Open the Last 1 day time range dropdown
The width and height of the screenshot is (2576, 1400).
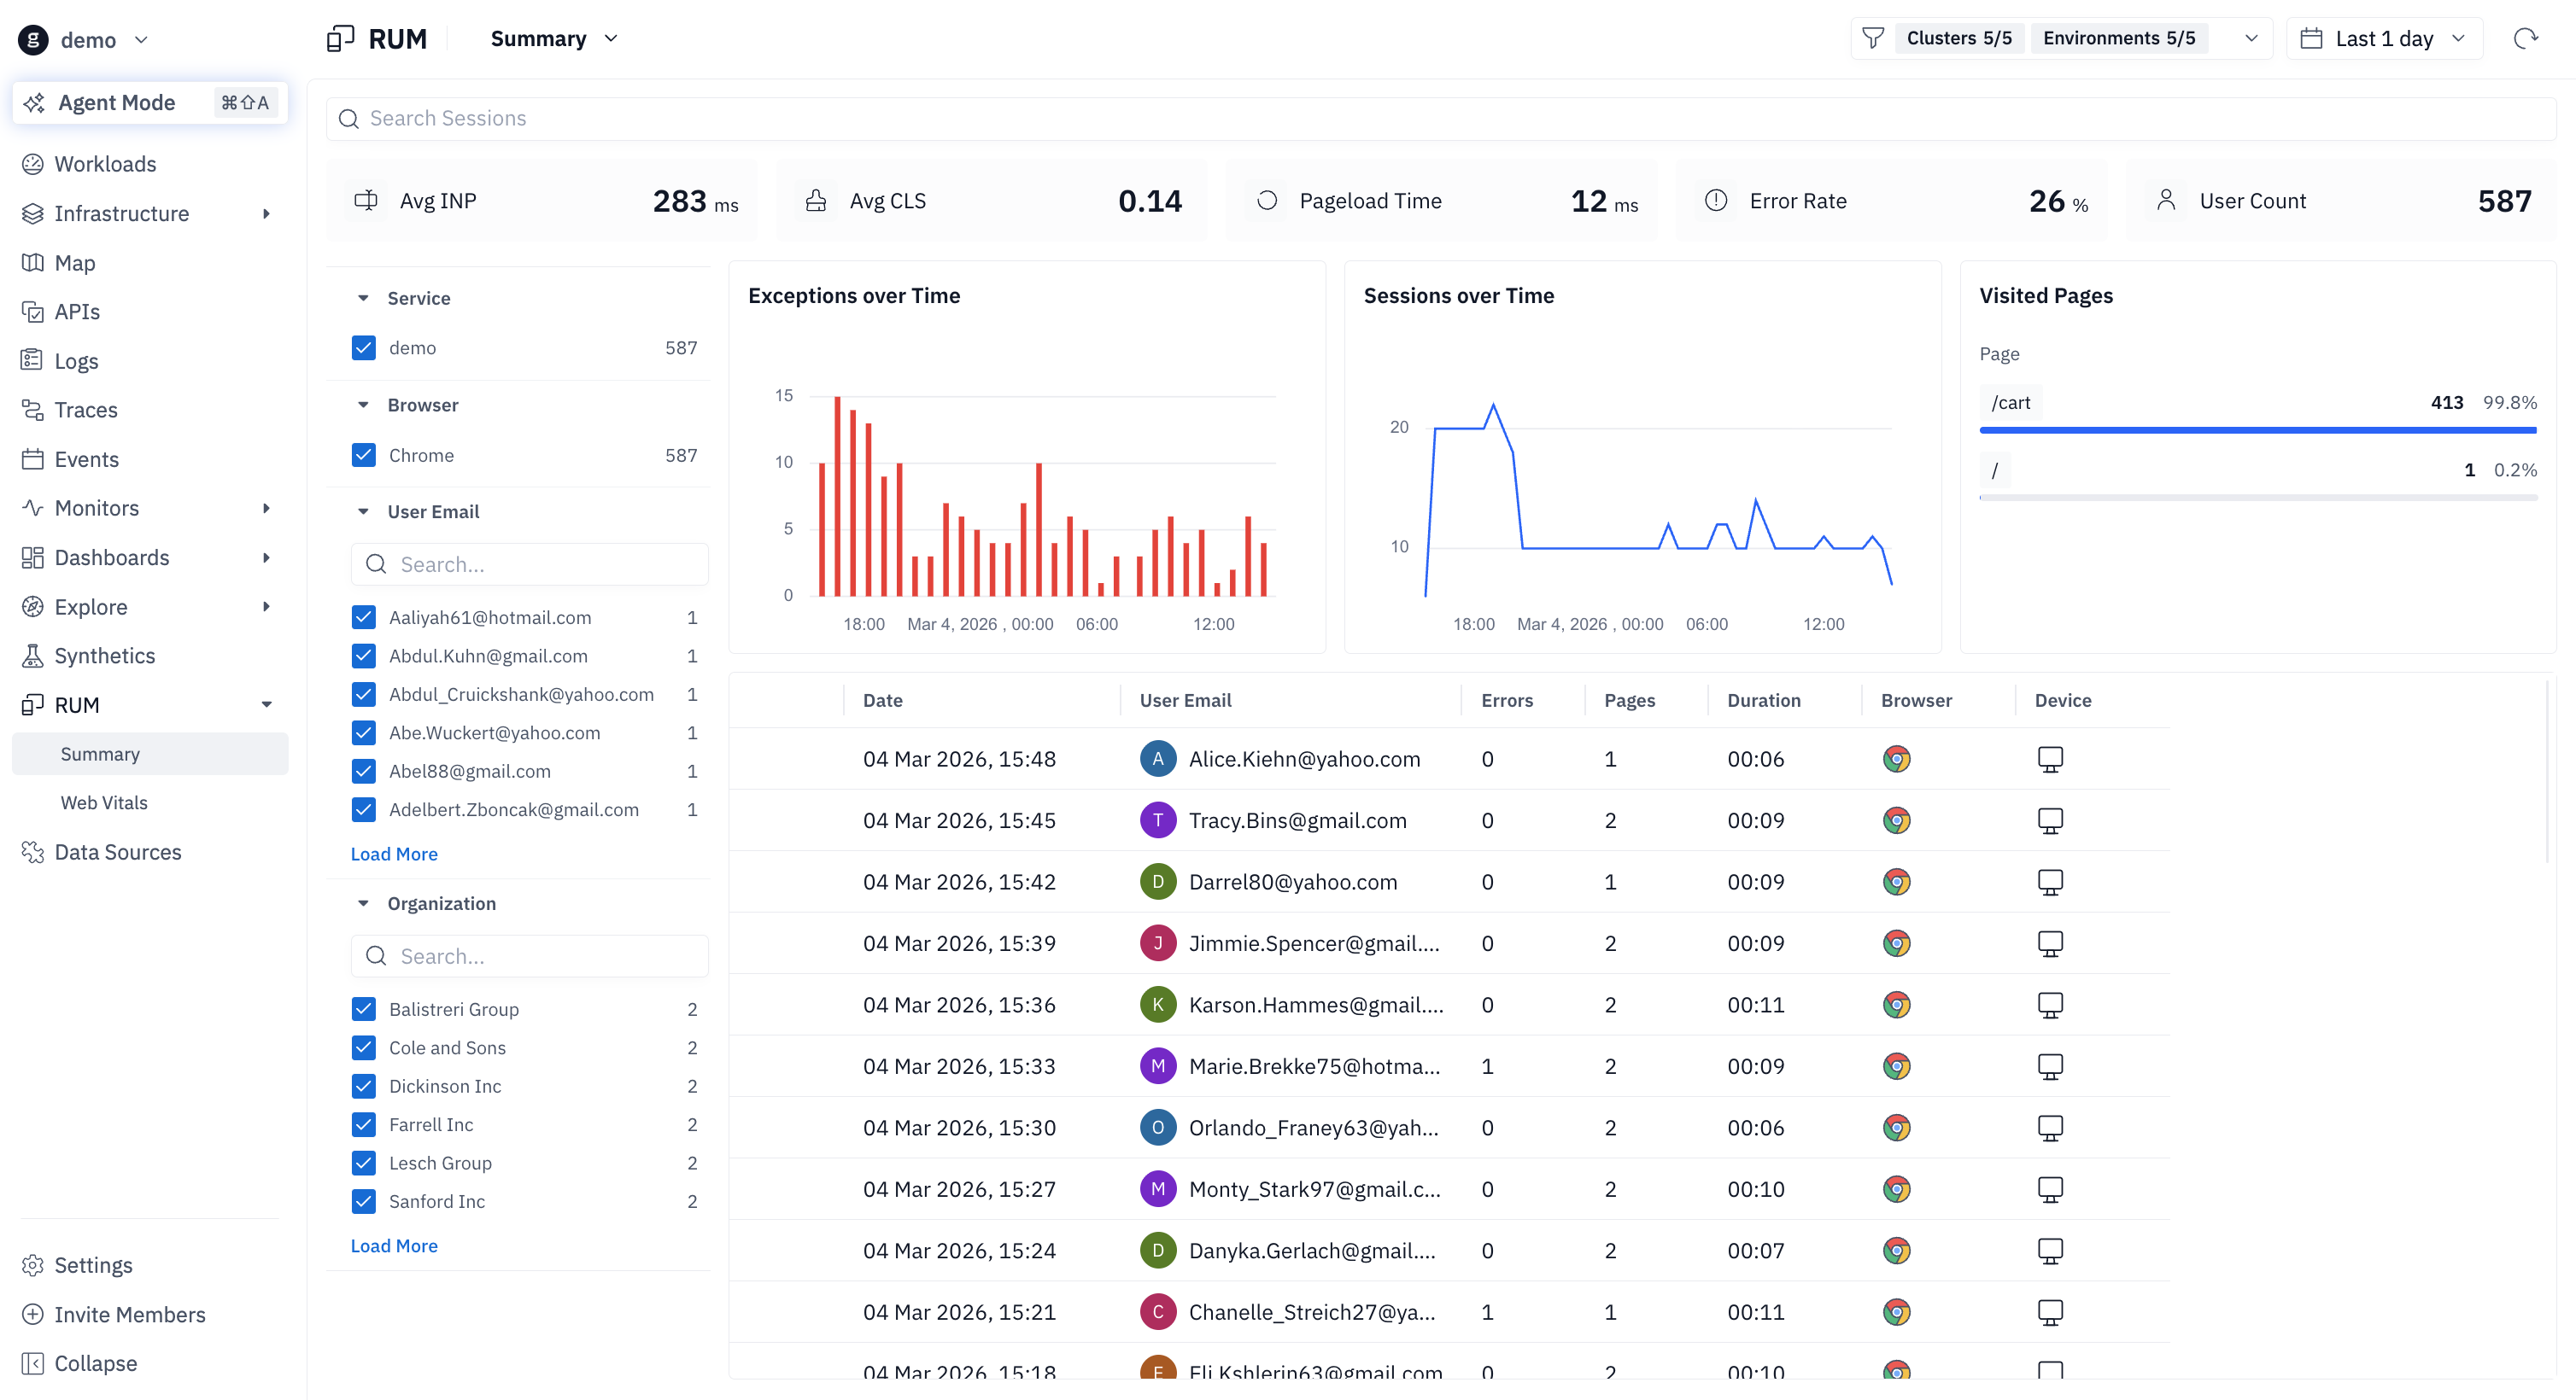[x=2384, y=38]
